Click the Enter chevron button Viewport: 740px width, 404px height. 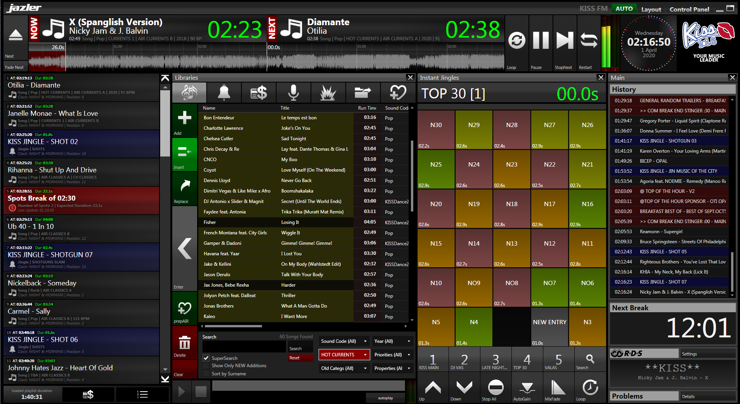coord(185,248)
